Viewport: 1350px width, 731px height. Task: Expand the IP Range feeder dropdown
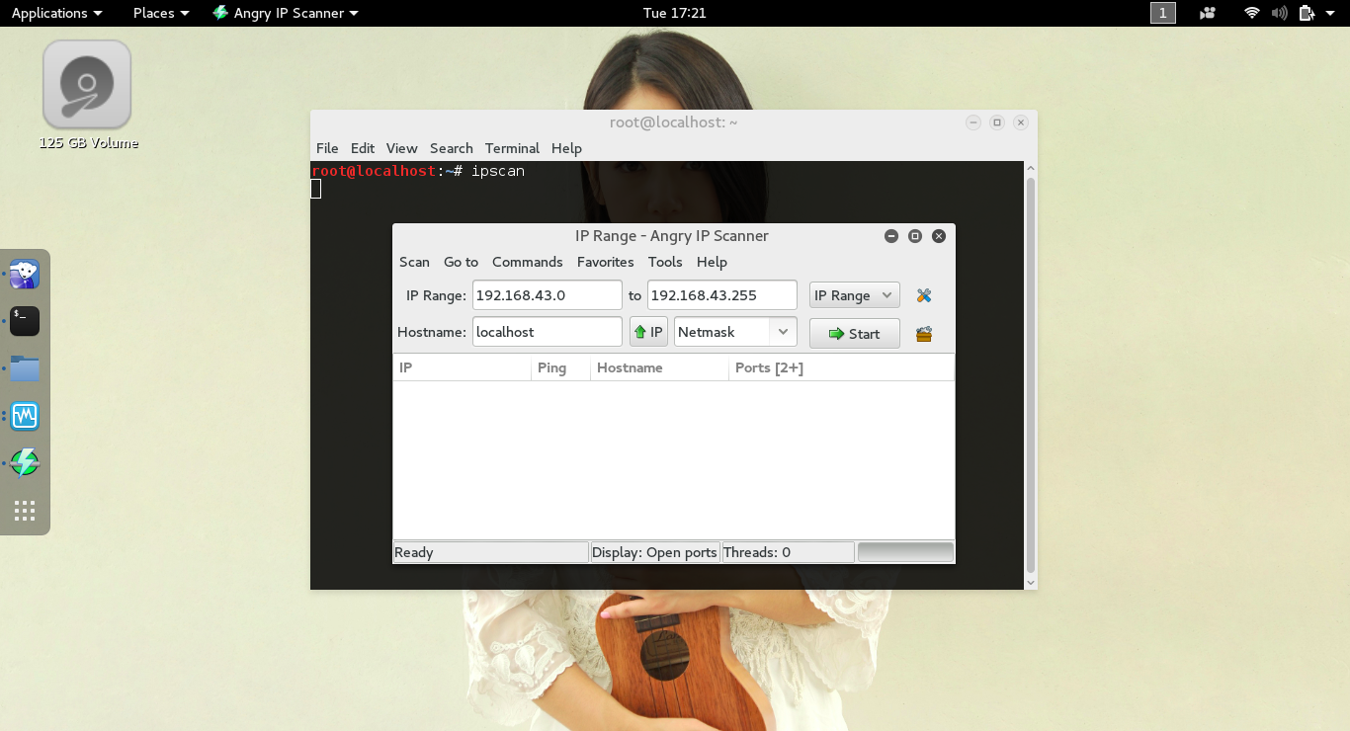point(855,295)
